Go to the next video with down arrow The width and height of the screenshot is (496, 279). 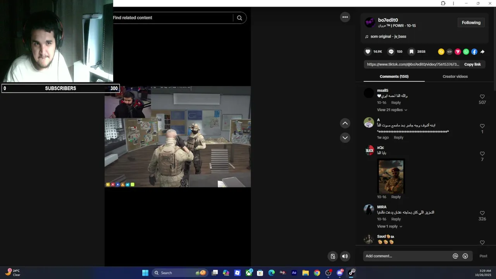pyautogui.click(x=345, y=138)
